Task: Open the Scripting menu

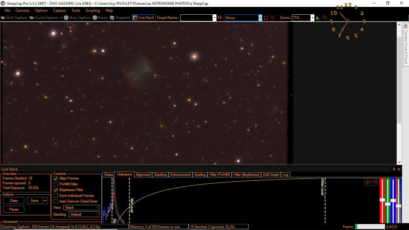Action: coord(93,10)
